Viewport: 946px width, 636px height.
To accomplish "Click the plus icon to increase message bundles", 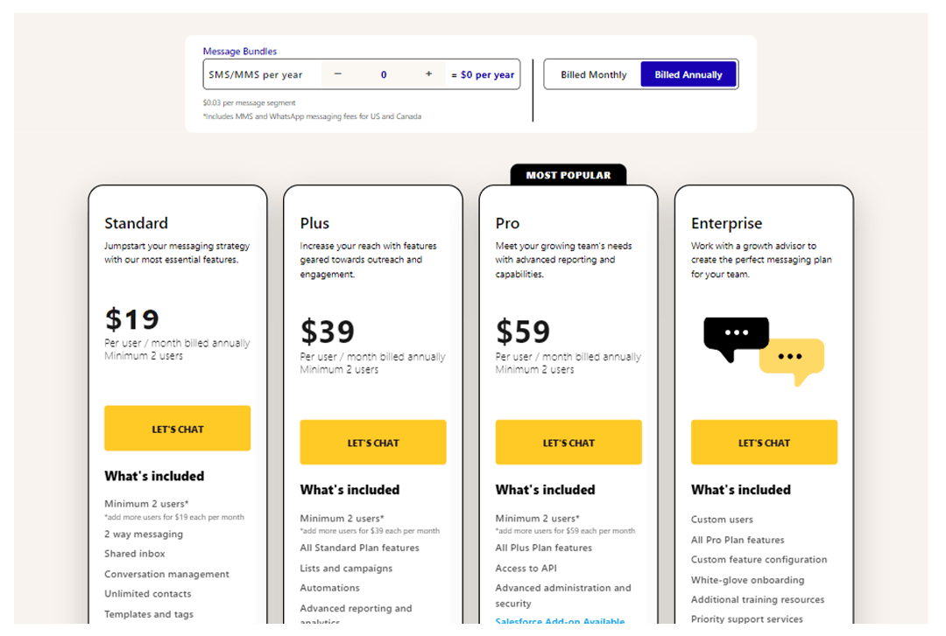I will (428, 74).
